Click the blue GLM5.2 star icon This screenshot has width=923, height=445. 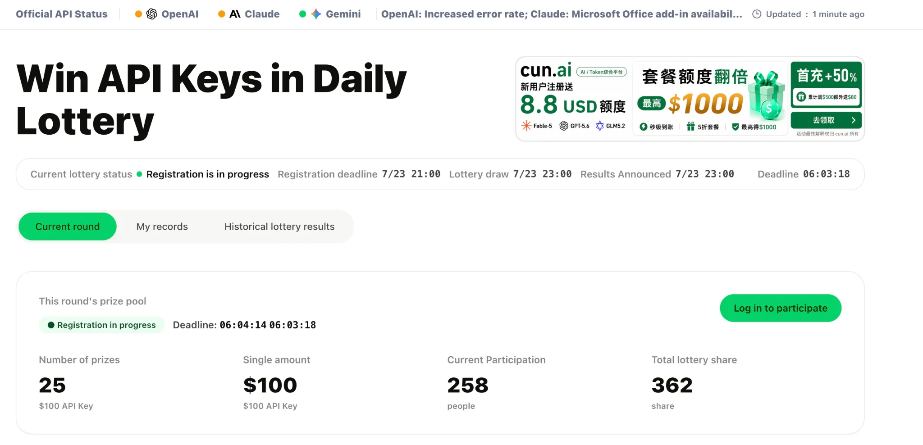[x=600, y=126]
